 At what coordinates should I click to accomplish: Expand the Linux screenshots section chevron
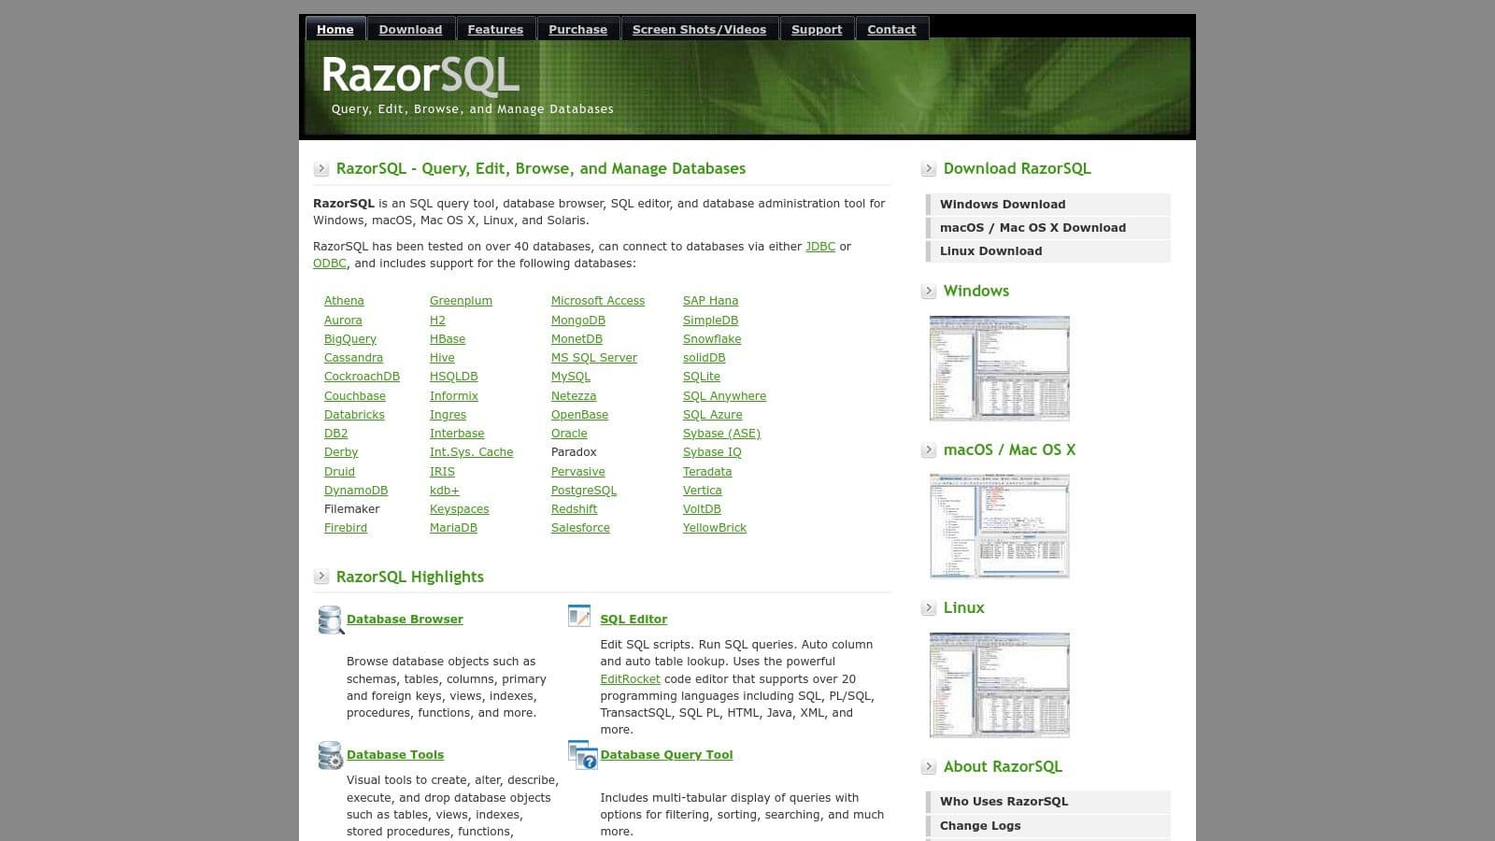coord(930,608)
